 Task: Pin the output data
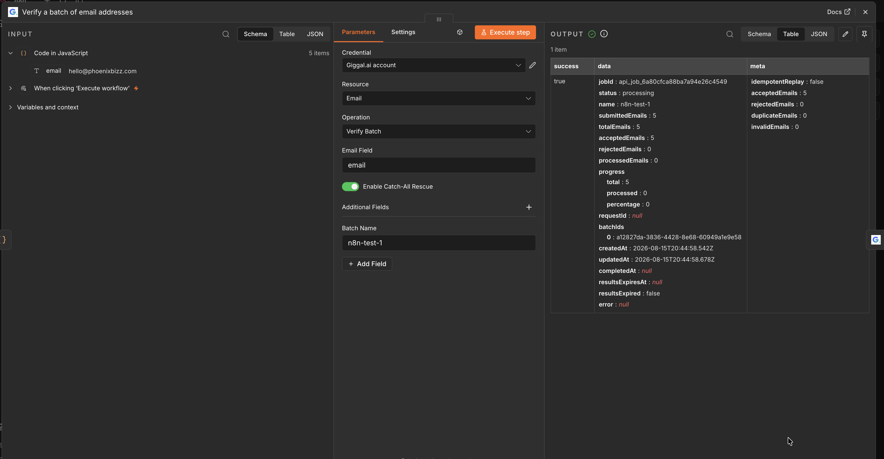864,34
